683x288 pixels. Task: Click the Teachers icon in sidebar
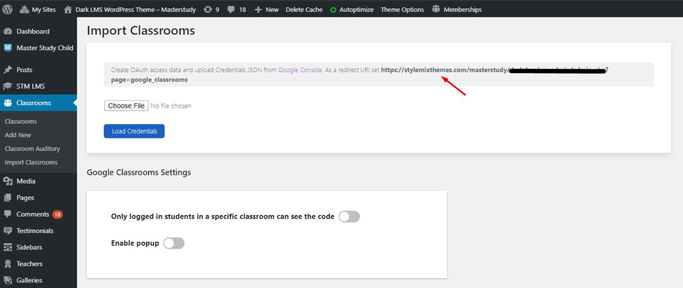click(x=8, y=264)
